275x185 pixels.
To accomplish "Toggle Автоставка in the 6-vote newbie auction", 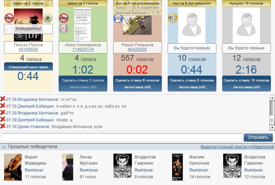I will pyautogui.click(x=137, y=87).
